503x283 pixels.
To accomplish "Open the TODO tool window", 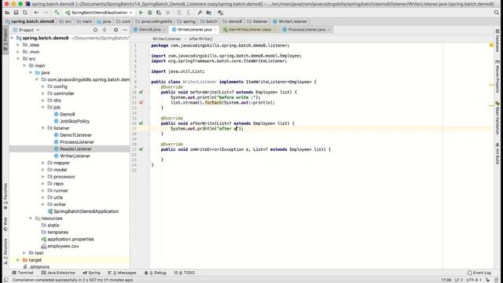I will click(x=185, y=273).
